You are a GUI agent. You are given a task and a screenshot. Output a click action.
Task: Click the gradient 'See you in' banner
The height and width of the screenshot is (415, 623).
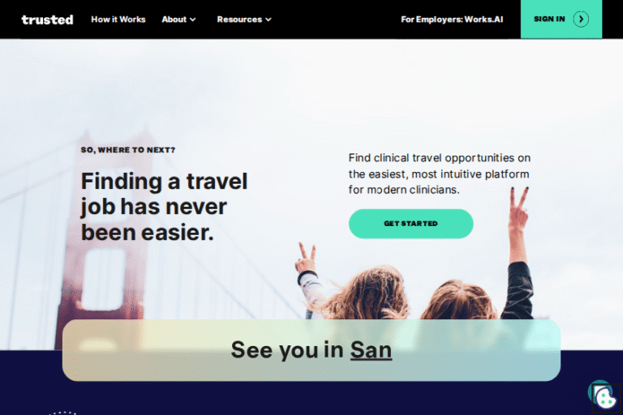(311, 350)
